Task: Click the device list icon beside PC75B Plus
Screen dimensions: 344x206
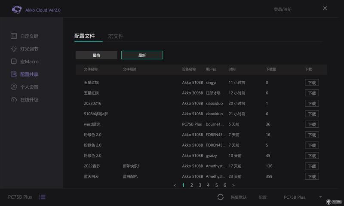Action: coord(42,197)
